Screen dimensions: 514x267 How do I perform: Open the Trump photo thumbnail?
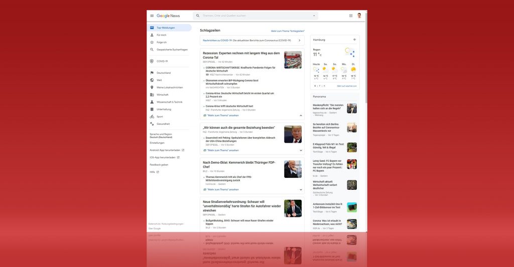(293, 134)
